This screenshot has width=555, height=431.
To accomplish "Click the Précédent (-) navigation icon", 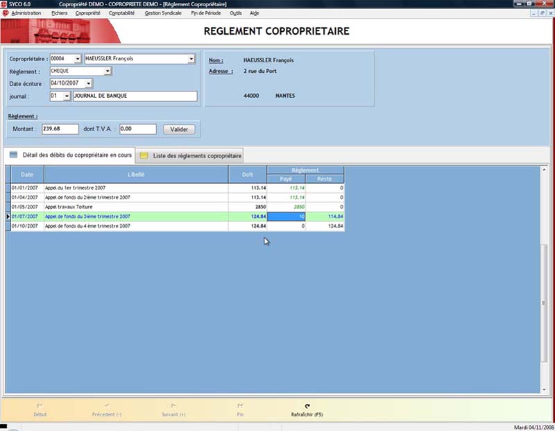I will 106,407.
